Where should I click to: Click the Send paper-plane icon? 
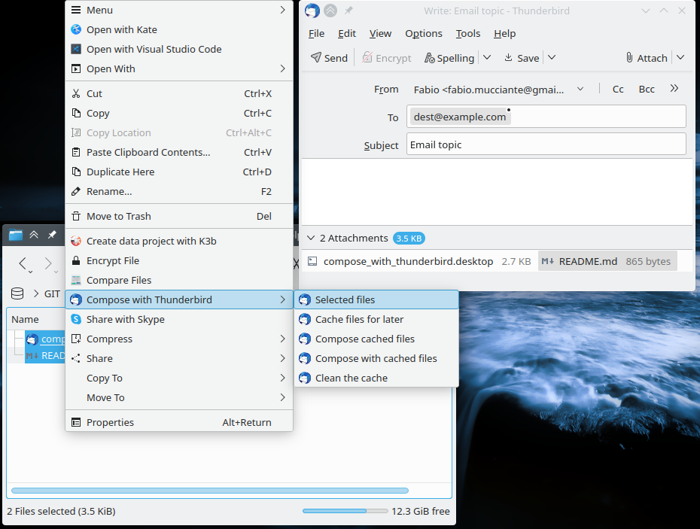tap(316, 58)
